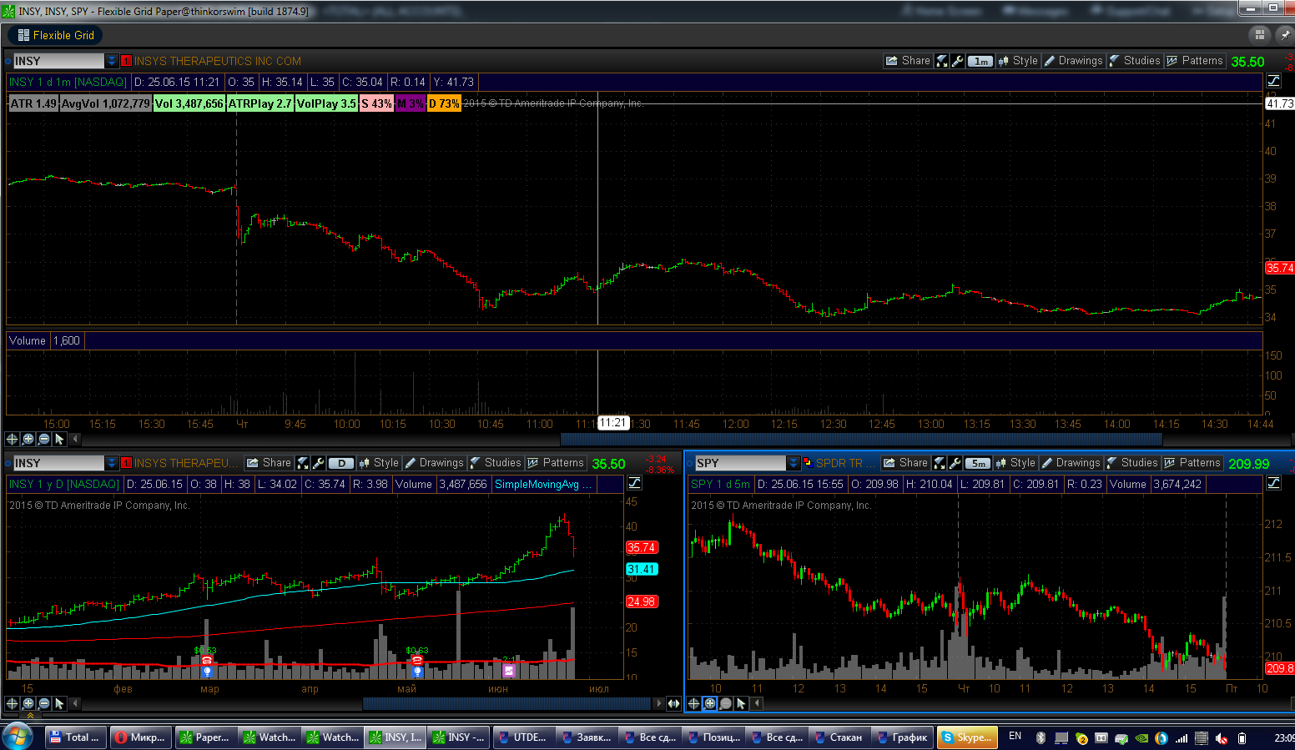Click red phone event icon near мар

click(x=207, y=661)
